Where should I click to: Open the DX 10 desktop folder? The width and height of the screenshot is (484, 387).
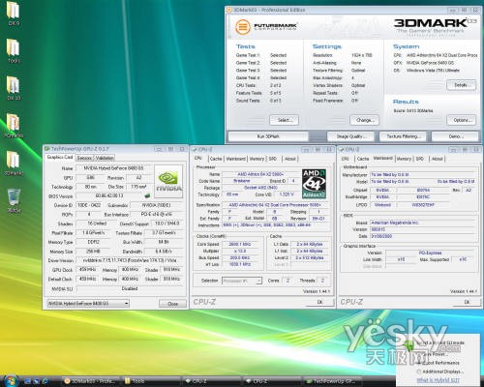pos(14,88)
